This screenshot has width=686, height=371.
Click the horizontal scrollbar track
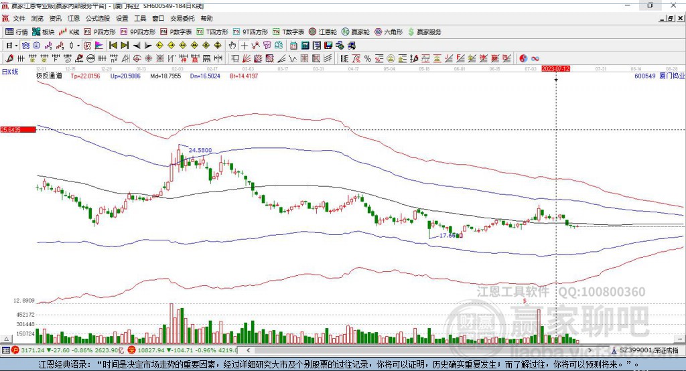pos(419,350)
